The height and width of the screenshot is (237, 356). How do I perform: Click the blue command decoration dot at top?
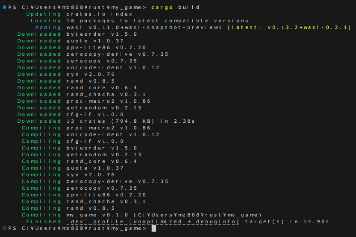coord(4,7)
